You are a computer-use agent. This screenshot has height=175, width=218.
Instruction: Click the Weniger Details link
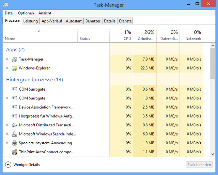click(x=27, y=165)
